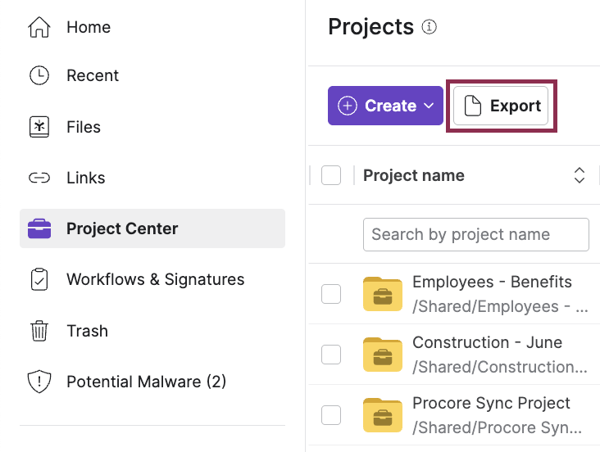Click the info icon beside Projects
This screenshot has width=600, height=452.
click(x=429, y=27)
